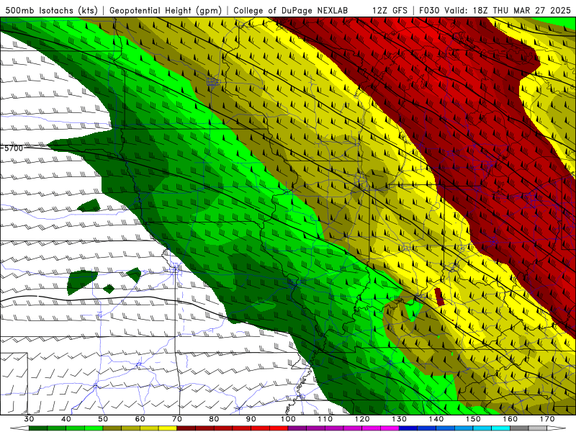Pick the 130 label on the isotach legend

click(x=399, y=419)
